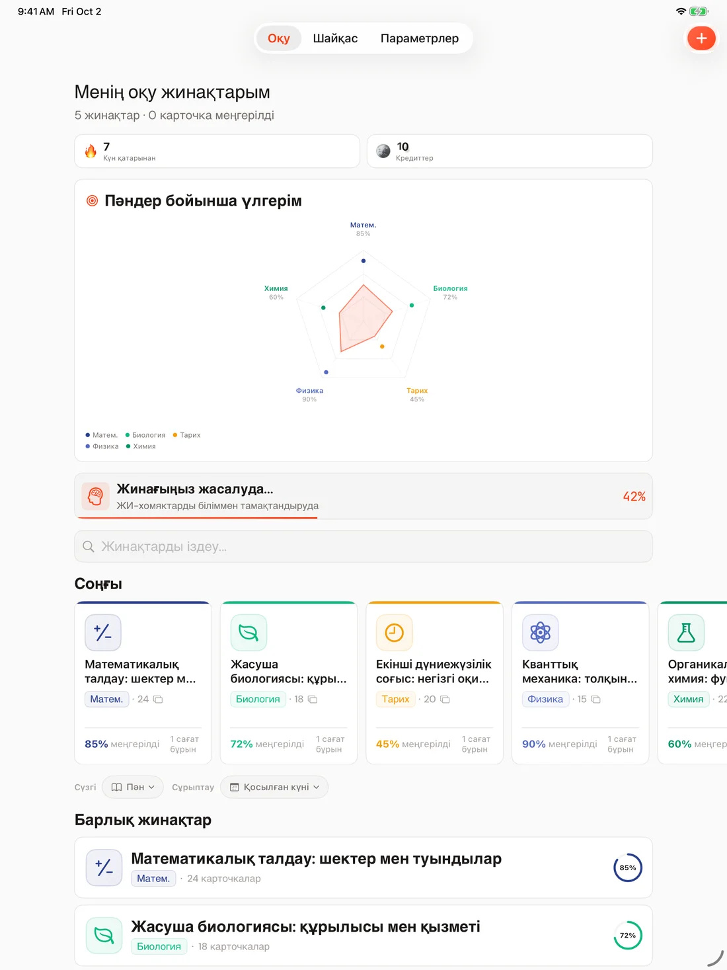Tap the orange plus add button
Screen dimensions: 727x970
[x=701, y=38]
